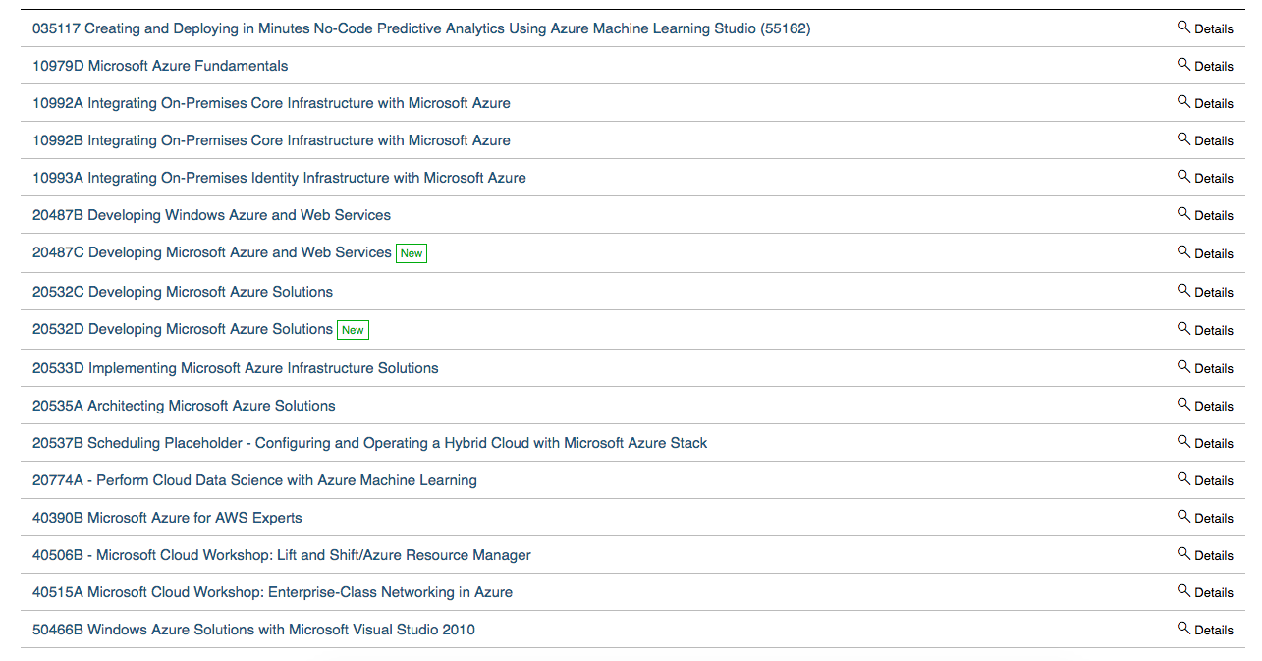Open 40506B Lift and Shift workshop course
1262x661 pixels.
(282, 555)
